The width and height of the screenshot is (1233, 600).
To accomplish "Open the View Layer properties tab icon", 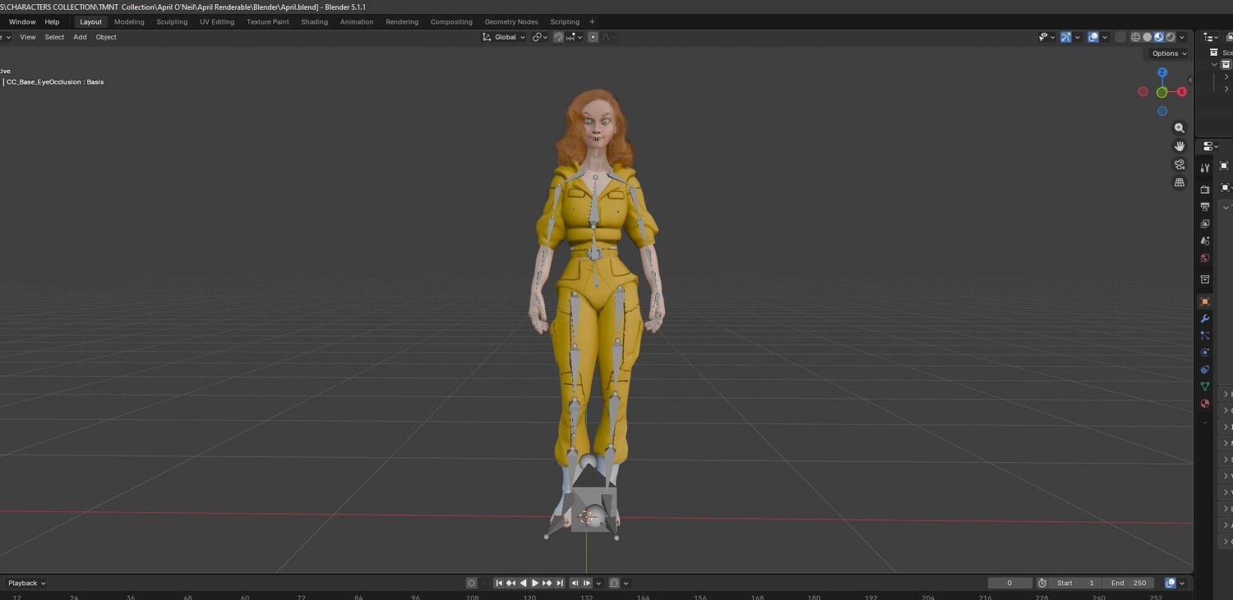I will pos(1205,223).
